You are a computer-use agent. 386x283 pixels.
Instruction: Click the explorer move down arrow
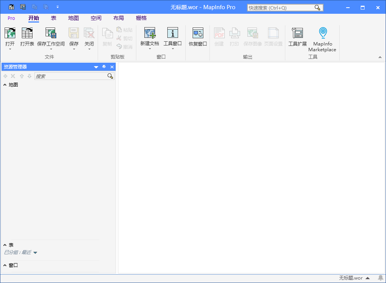[29, 76]
